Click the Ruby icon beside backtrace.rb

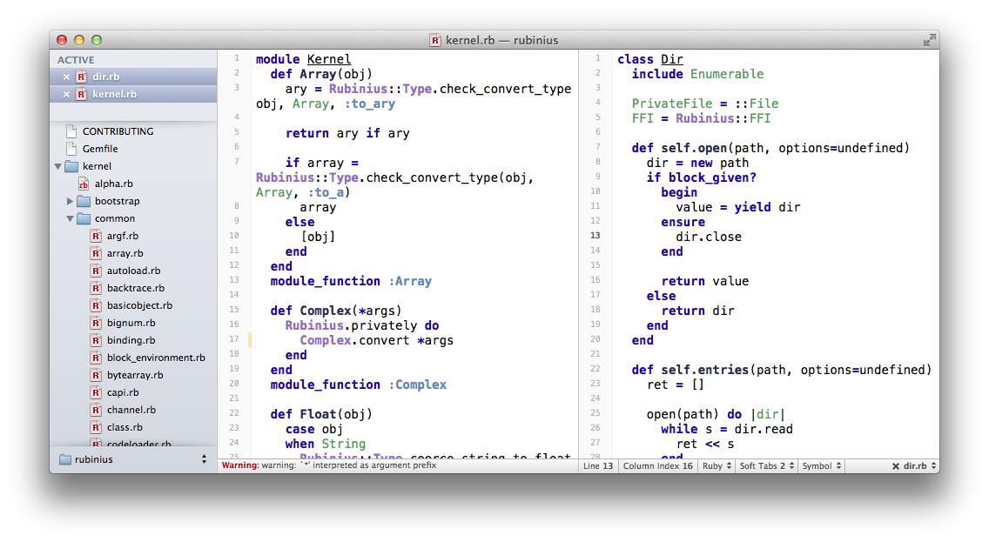(x=96, y=288)
